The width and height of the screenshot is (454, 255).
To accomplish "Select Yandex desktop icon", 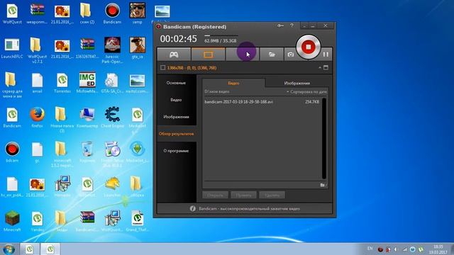I will pyautogui.click(x=37, y=222).
